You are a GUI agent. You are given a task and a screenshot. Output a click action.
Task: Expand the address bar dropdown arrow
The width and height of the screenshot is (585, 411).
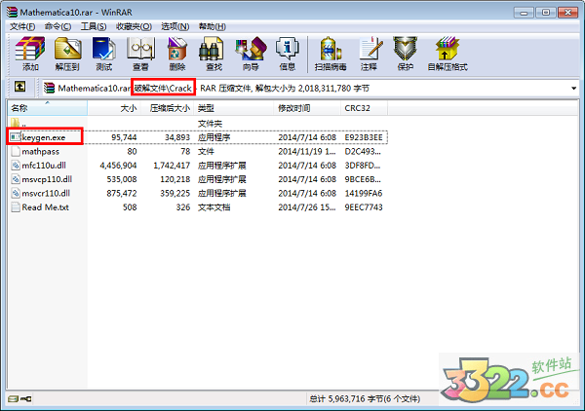[x=573, y=89]
